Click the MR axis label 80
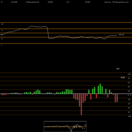The height and width of the screenshot is (132, 132). tap(129, 78)
